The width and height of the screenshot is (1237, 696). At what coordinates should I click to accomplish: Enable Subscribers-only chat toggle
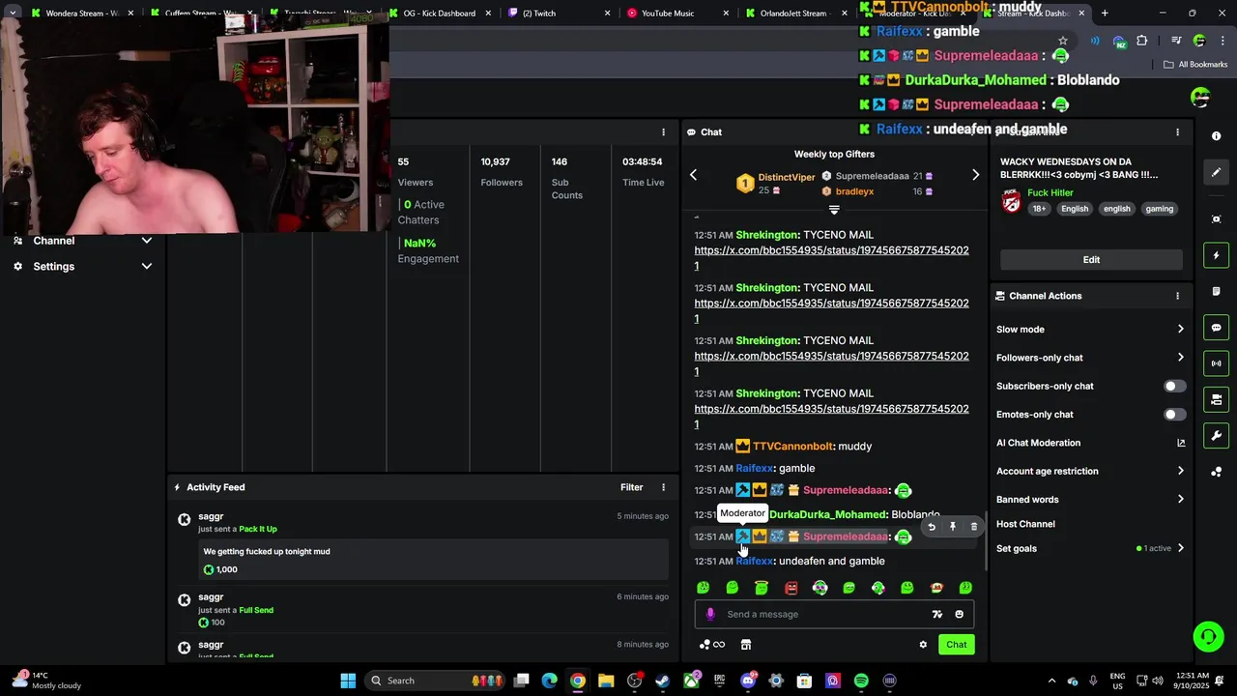click(1174, 386)
